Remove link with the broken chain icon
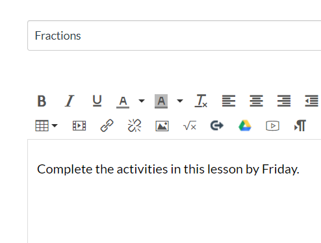321x243 pixels. 135,125
